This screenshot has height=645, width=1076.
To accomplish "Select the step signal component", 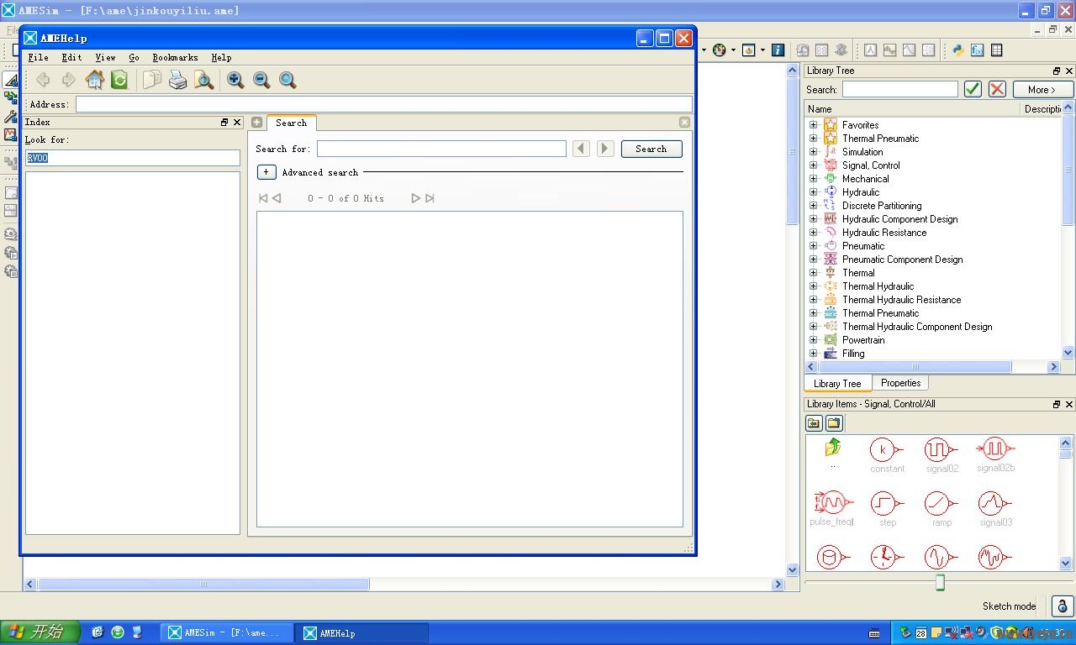I will click(887, 510).
